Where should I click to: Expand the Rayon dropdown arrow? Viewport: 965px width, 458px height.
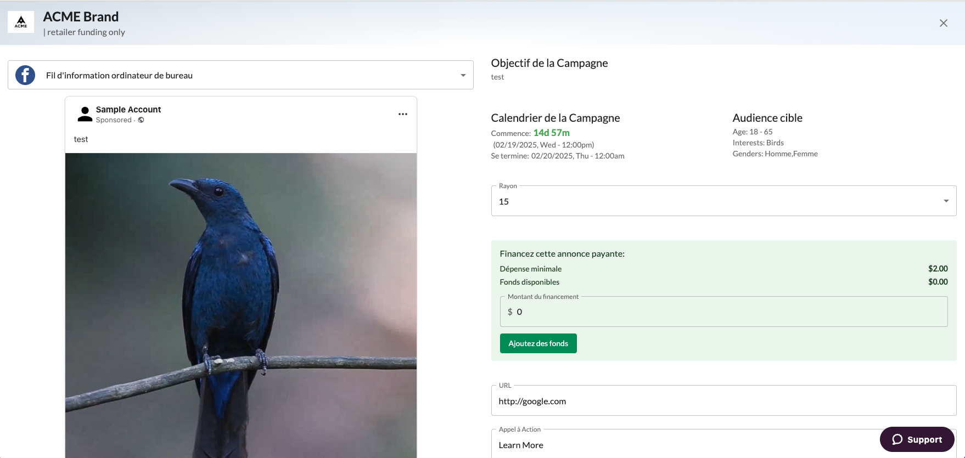coord(946,201)
